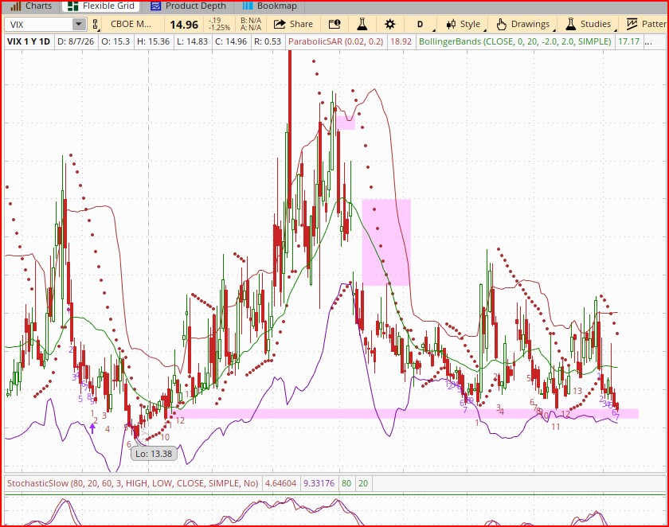The width and height of the screenshot is (669, 527).
Task: Switch to the Flexible Grid tab
Action: point(102,6)
